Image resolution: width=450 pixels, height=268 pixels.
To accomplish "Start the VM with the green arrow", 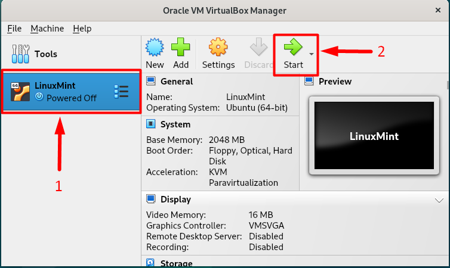I will (293, 48).
